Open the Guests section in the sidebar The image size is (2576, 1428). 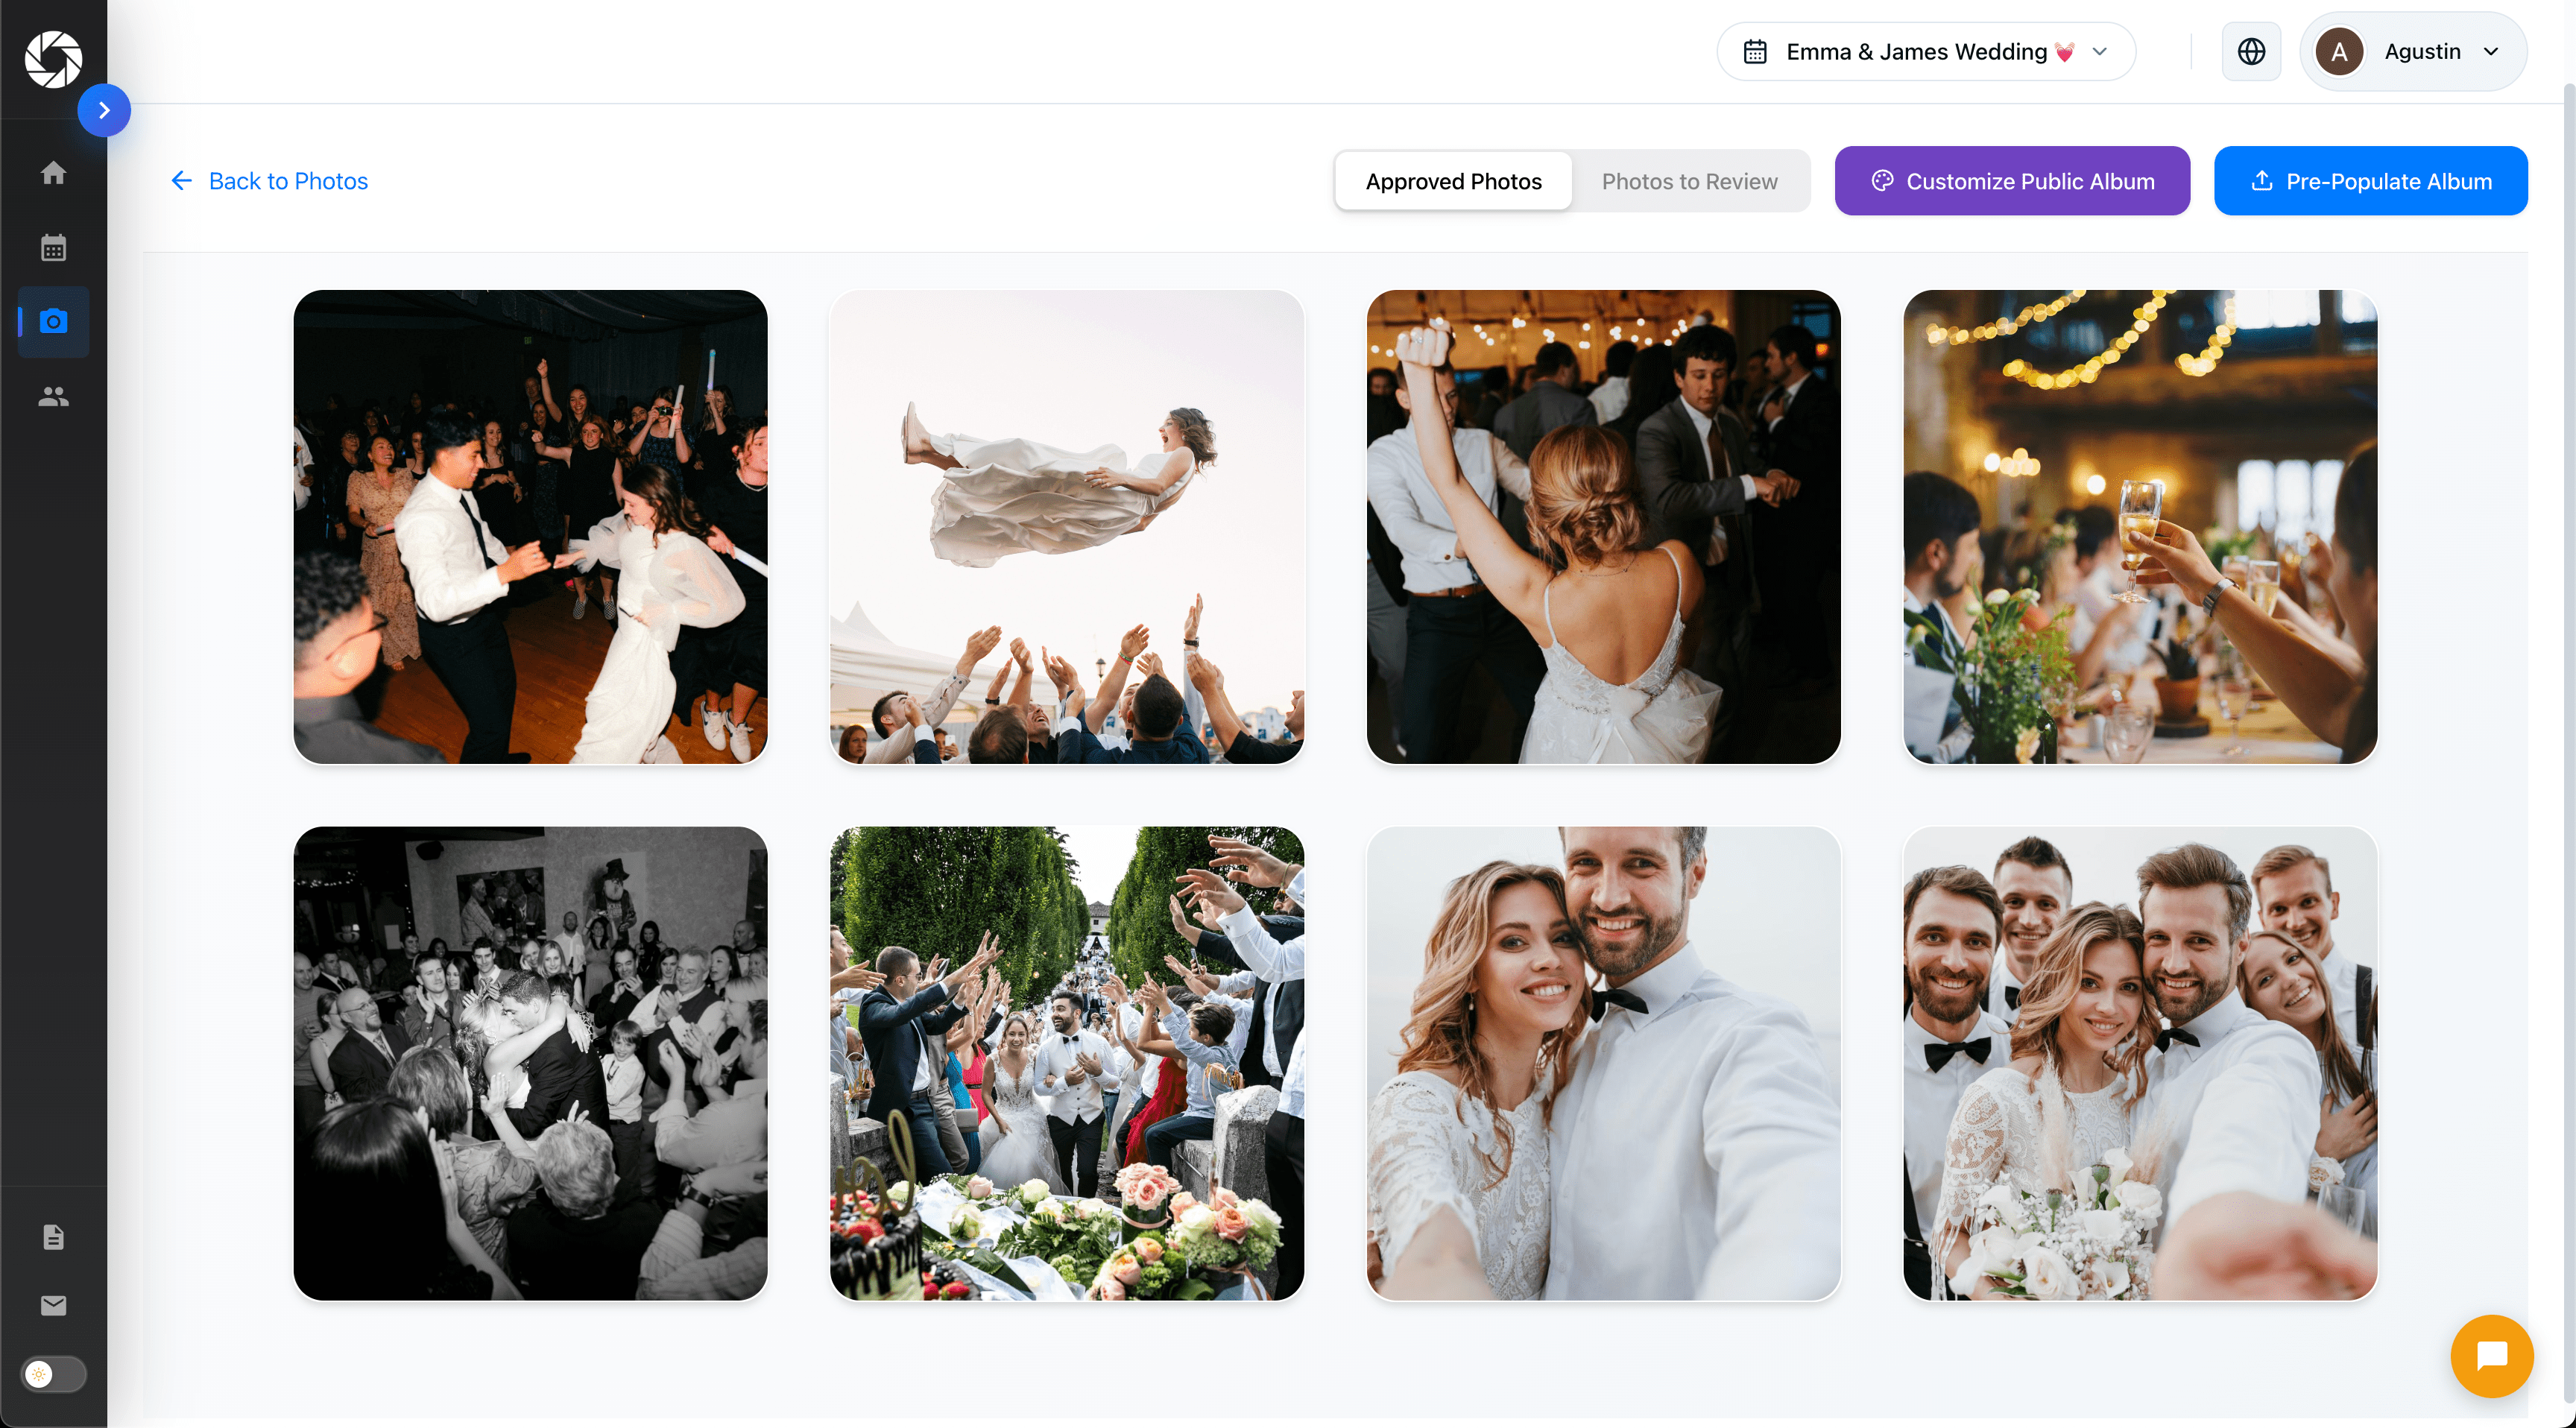point(53,396)
